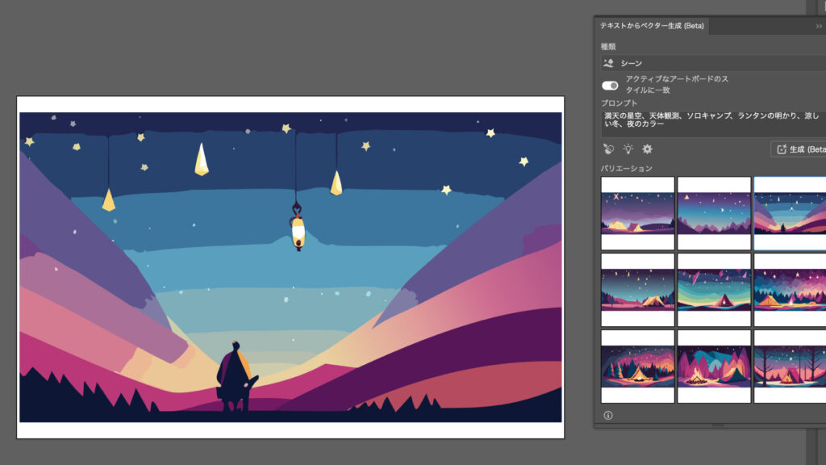Toggle 'match active artboard style' switch

click(610, 85)
